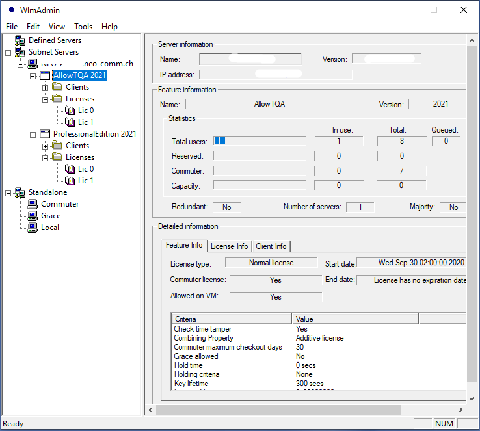Click the 'Hold time' criteria row
The height and width of the screenshot is (431, 480).
pyautogui.click(x=318, y=365)
